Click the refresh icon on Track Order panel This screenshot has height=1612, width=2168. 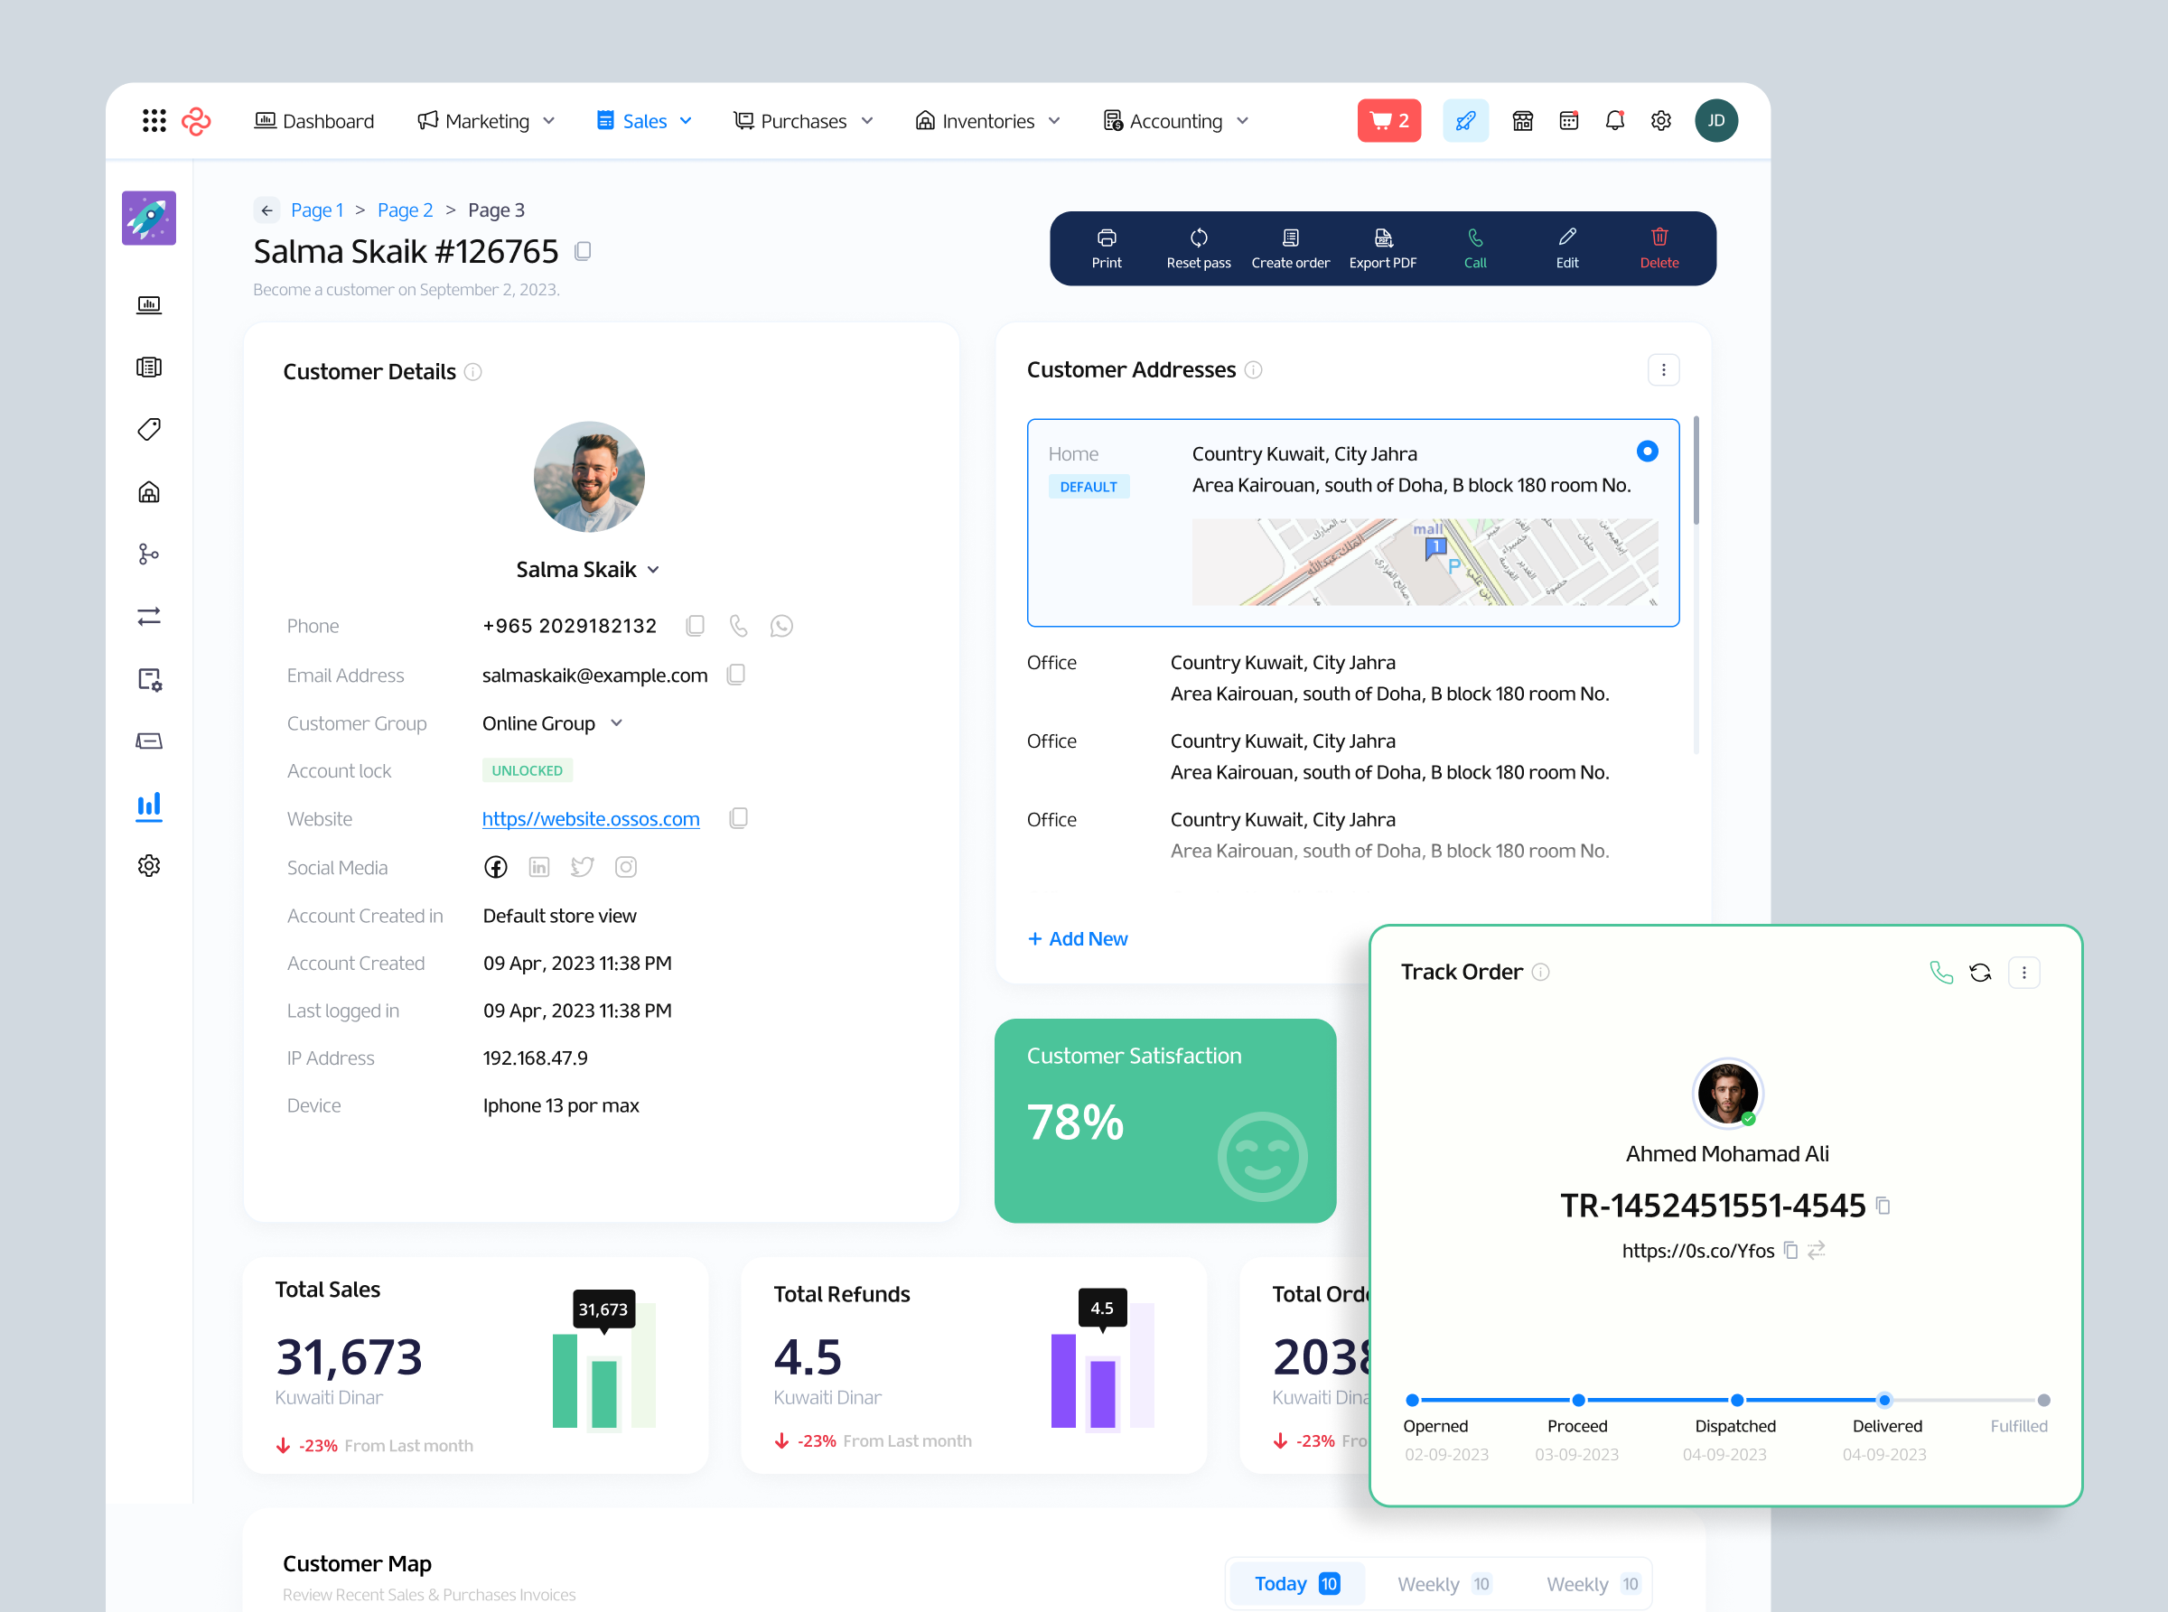point(1981,972)
